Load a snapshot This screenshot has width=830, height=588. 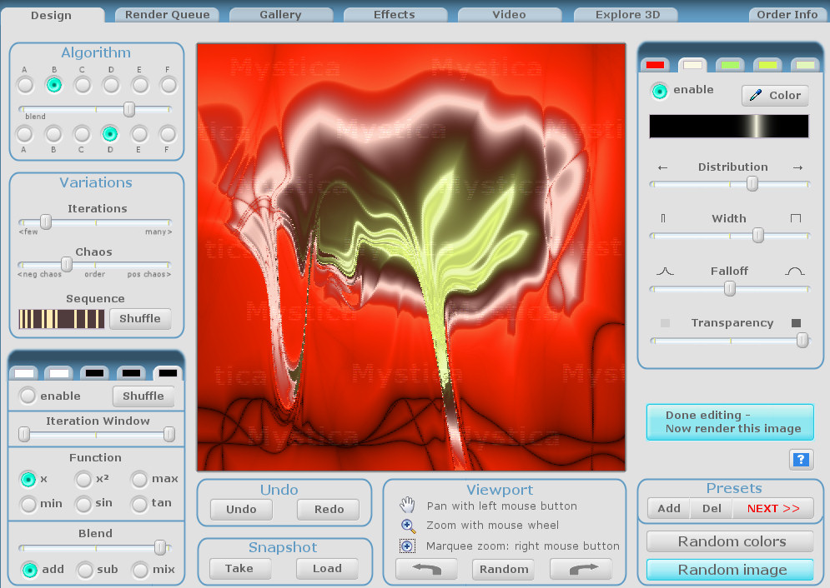(327, 569)
